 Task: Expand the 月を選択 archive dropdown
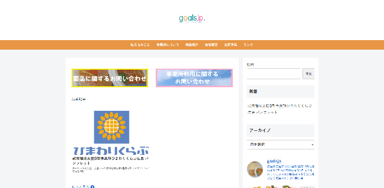coord(280,144)
